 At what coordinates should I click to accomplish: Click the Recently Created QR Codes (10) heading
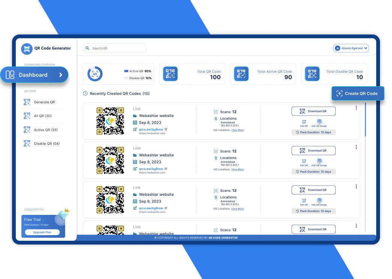click(119, 93)
